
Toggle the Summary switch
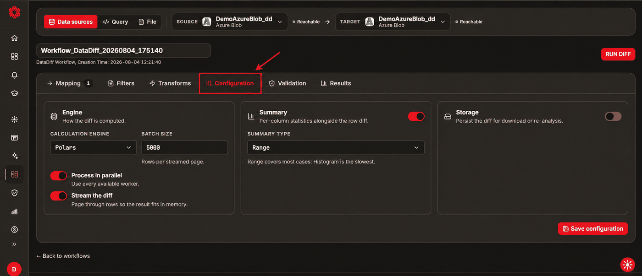[416, 117]
